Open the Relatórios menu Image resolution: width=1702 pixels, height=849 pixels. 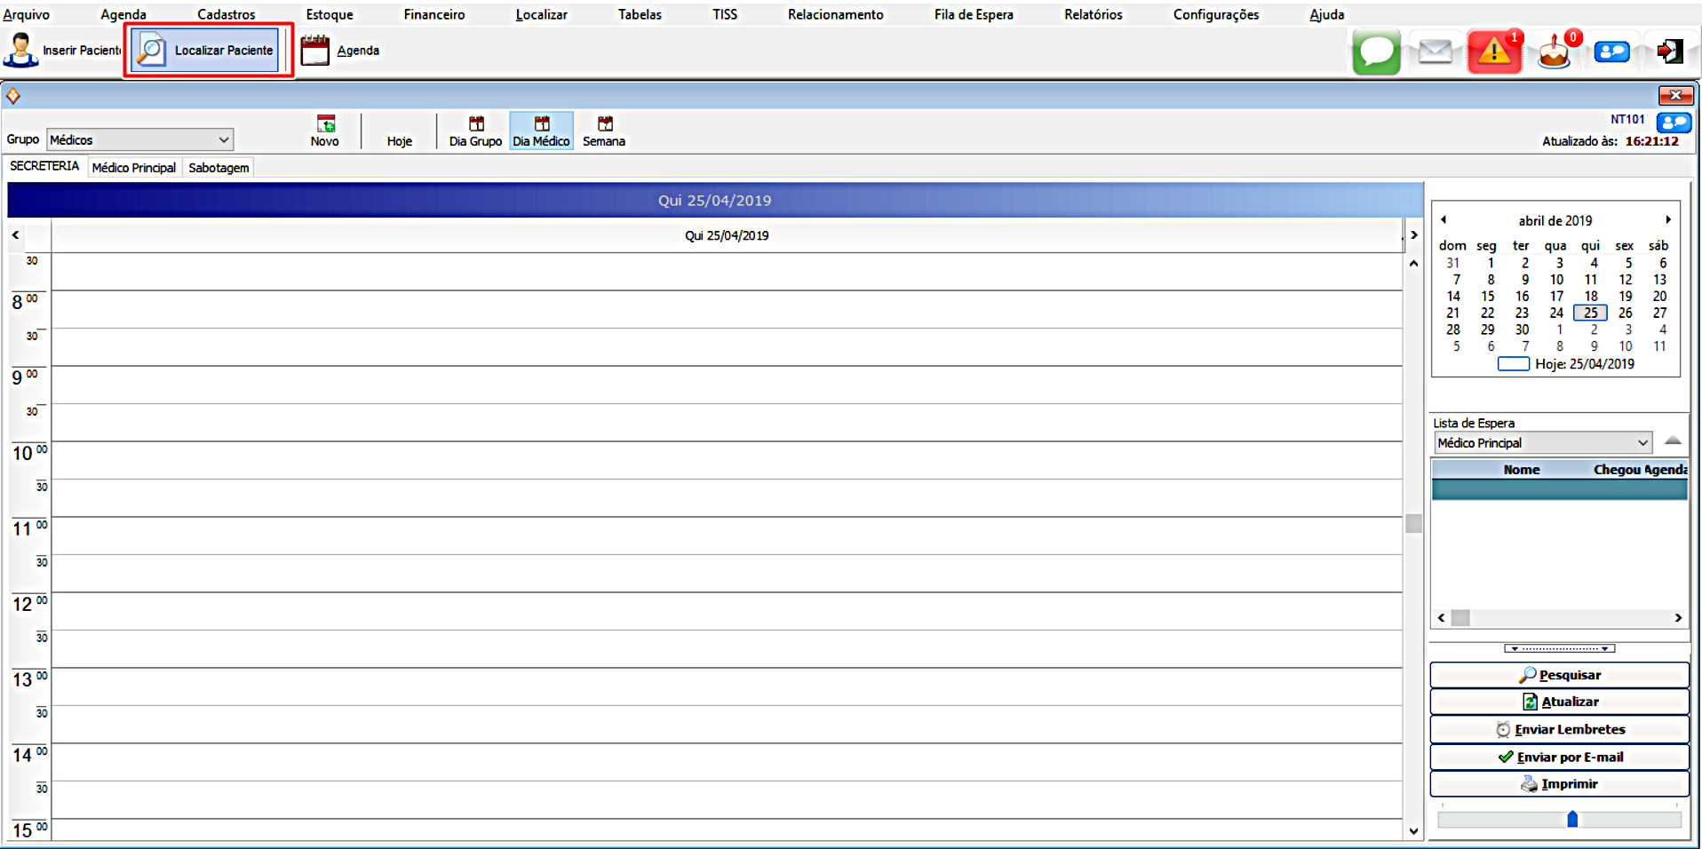pyautogui.click(x=1093, y=14)
